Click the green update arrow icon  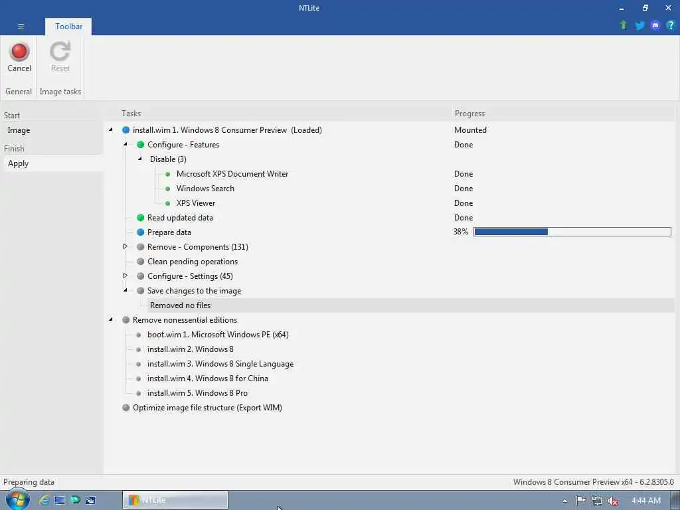pos(623,25)
